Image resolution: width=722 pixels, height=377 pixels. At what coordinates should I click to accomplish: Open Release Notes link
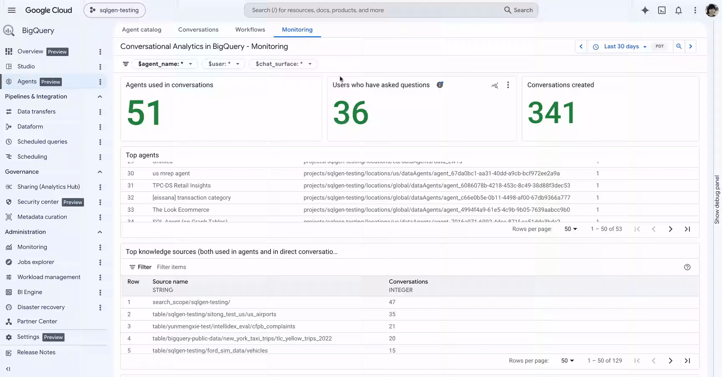point(36,352)
